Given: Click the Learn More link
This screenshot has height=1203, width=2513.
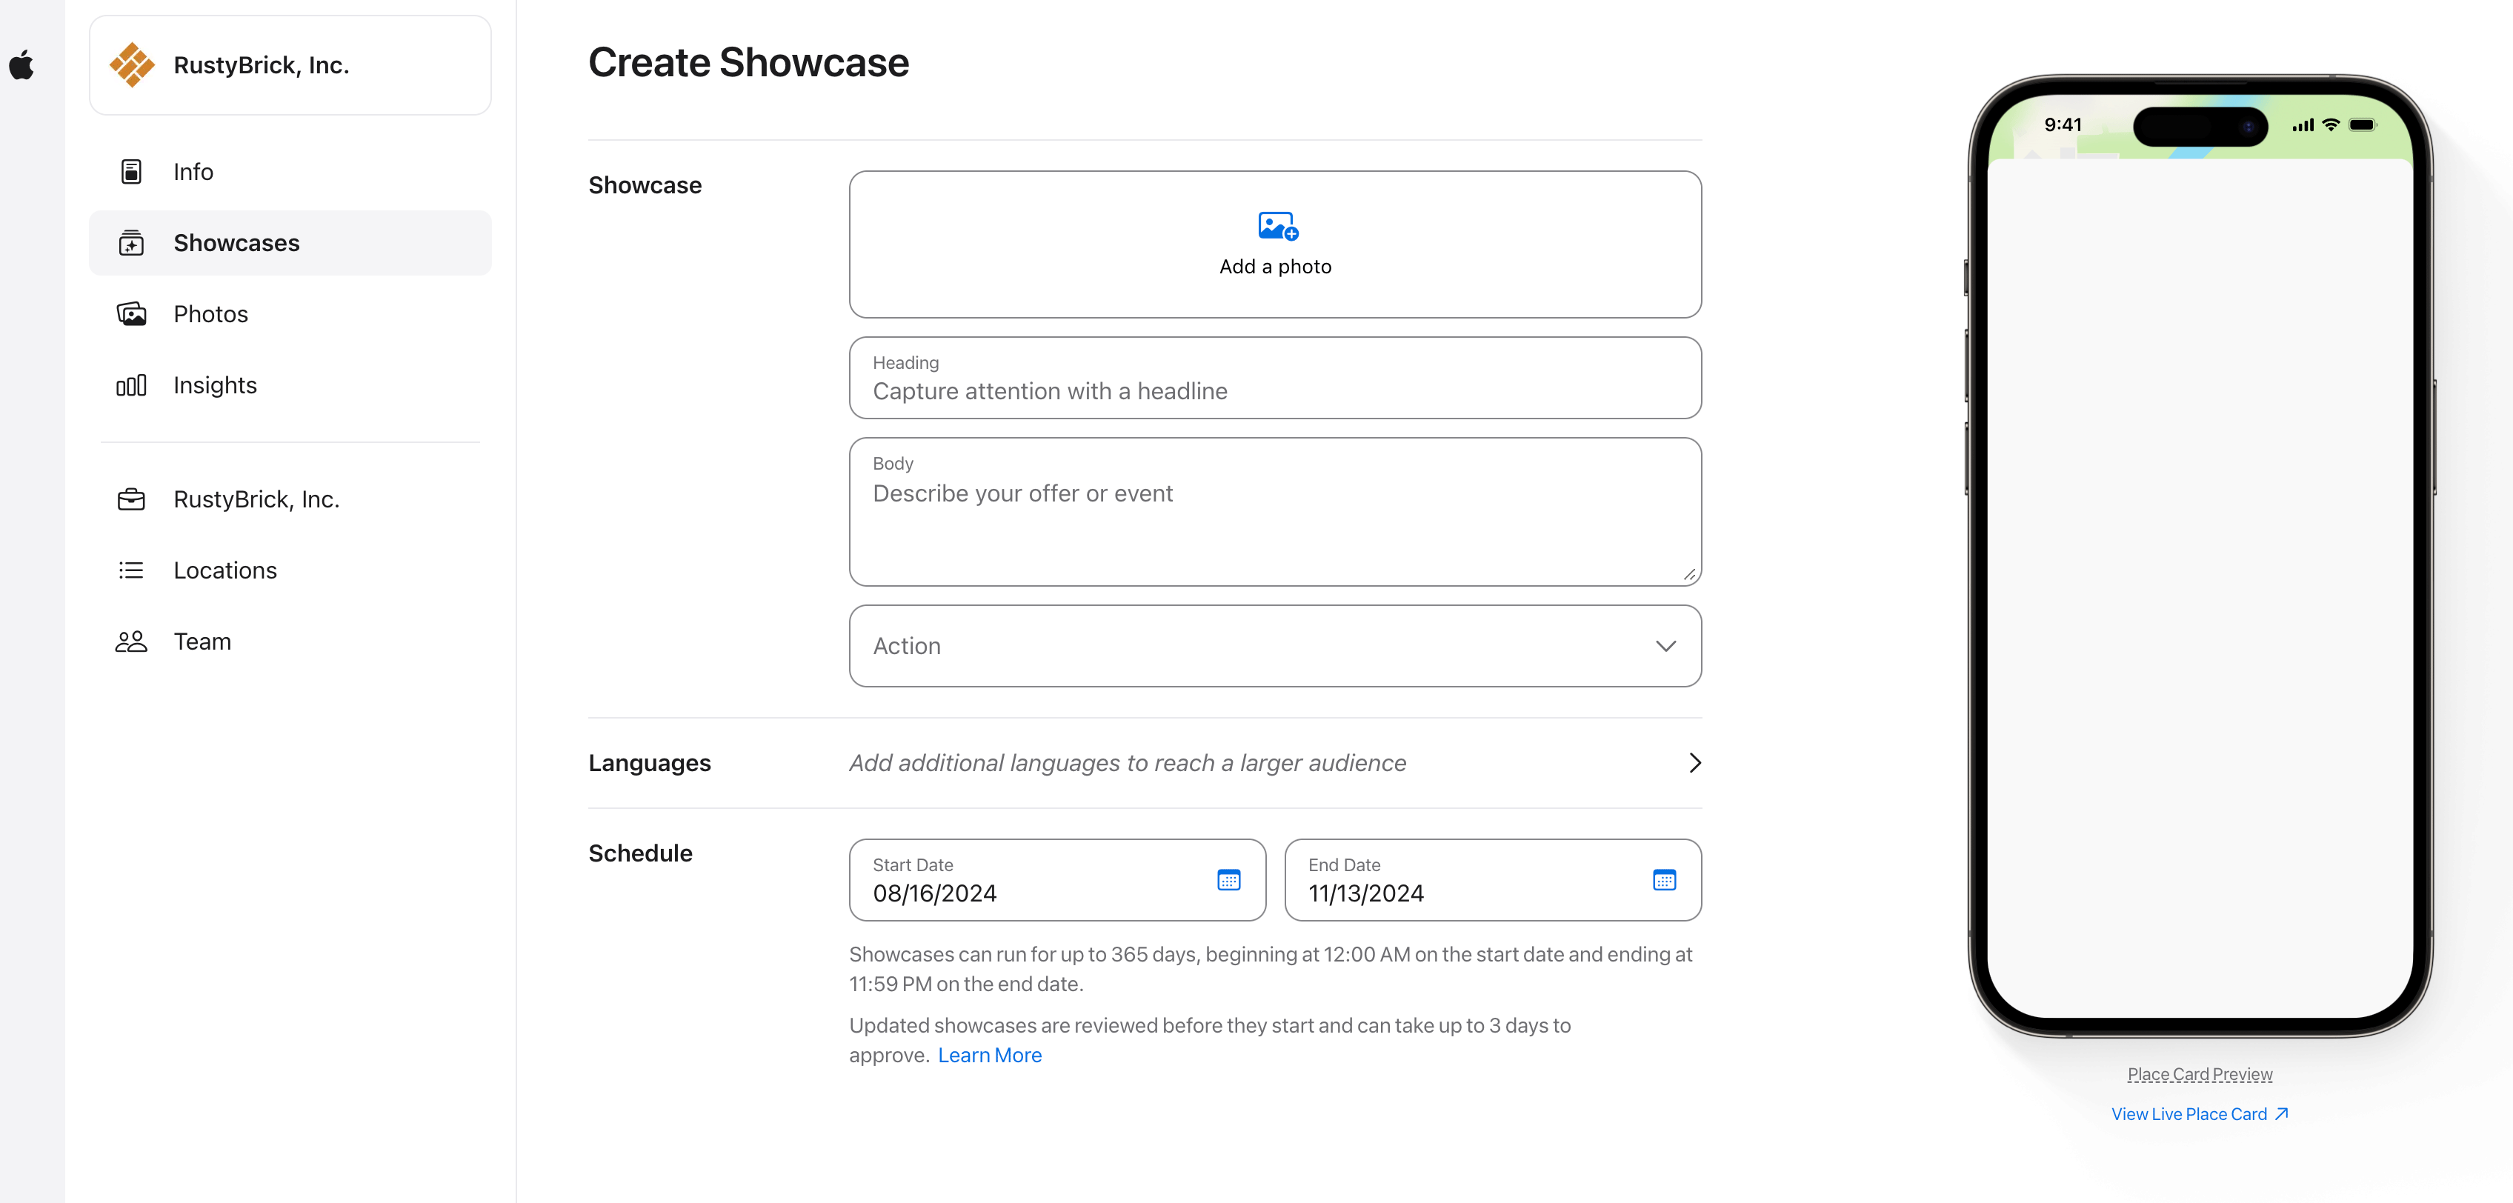Looking at the screenshot, I should click(x=989, y=1056).
